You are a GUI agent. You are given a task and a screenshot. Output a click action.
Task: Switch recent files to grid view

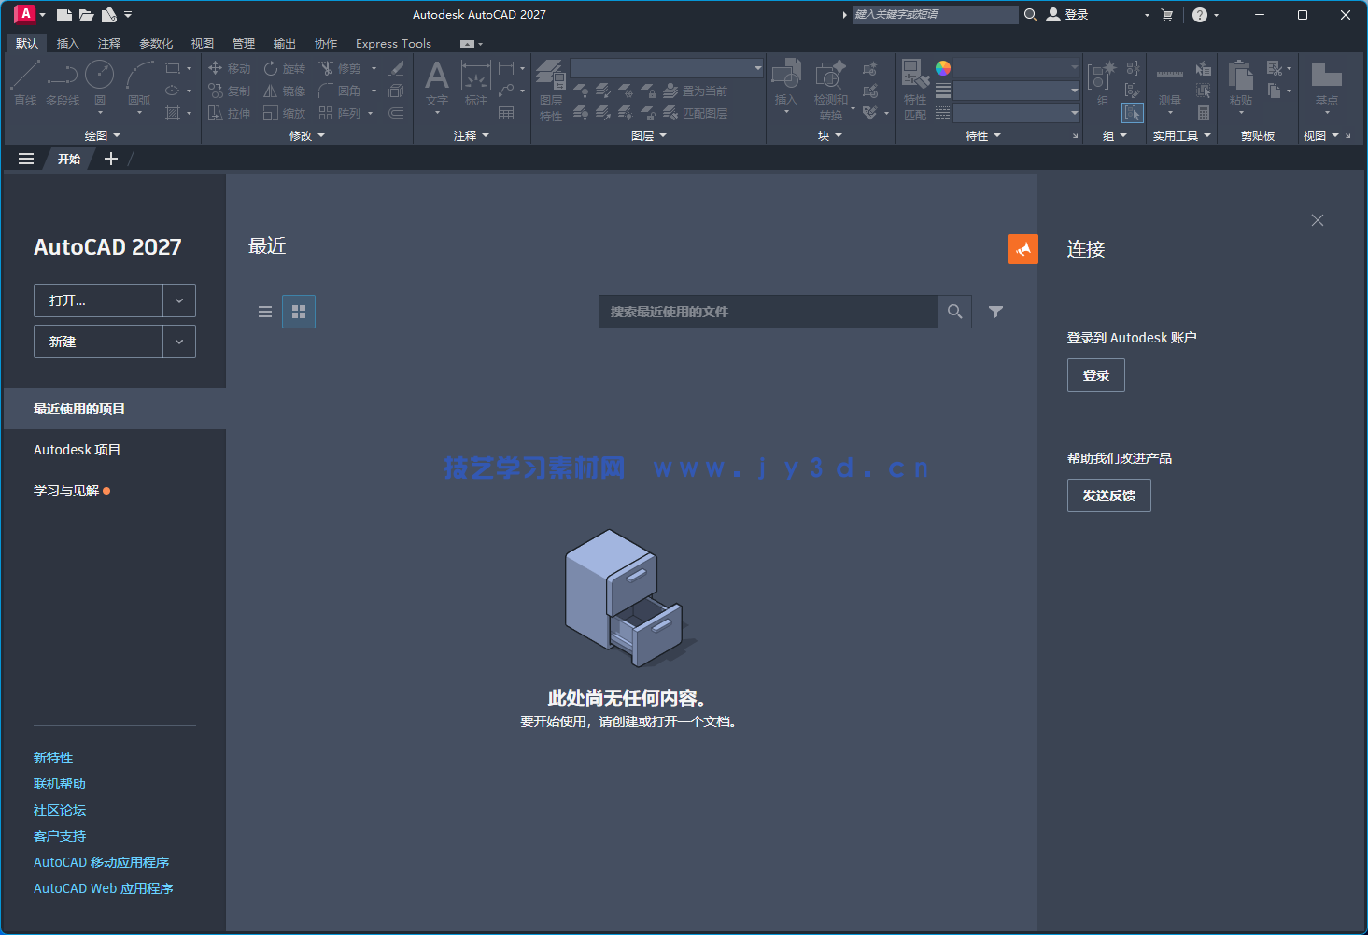pyautogui.click(x=299, y=311)
